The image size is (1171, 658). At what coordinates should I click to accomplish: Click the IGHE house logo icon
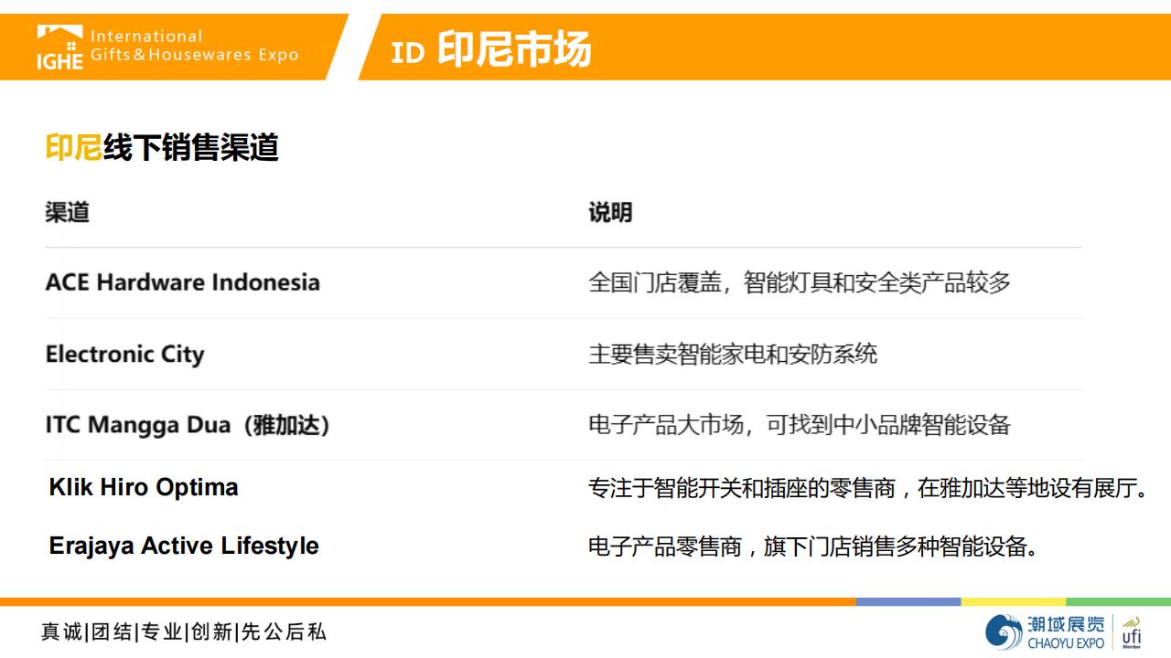tap(59, 47)
